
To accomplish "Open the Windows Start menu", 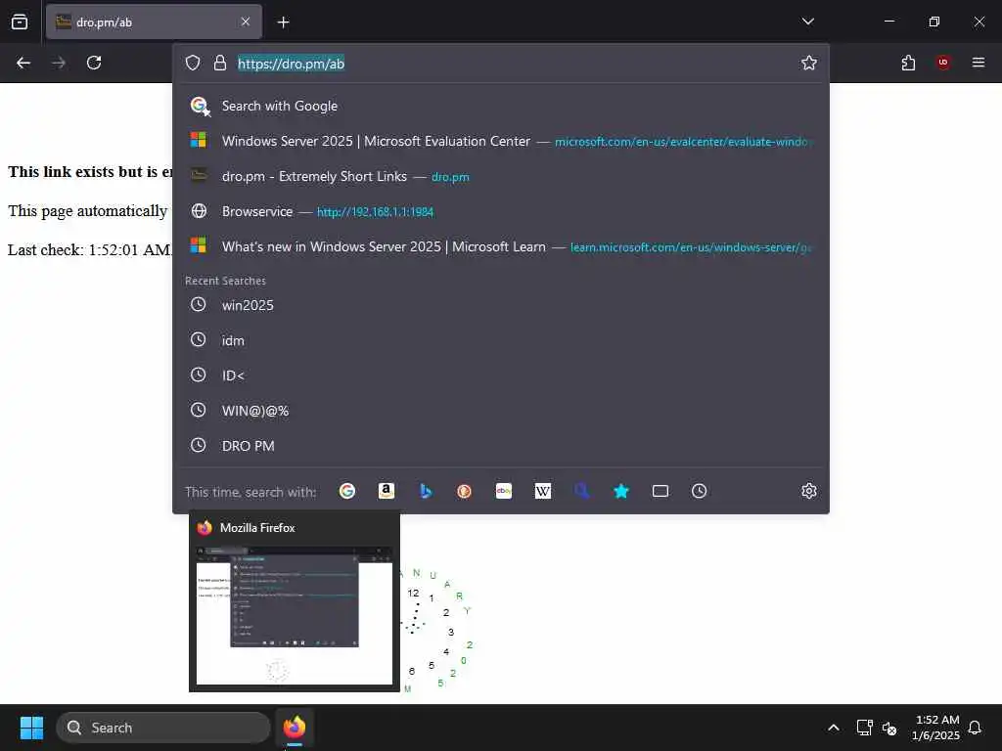I will tap(31, 728).
